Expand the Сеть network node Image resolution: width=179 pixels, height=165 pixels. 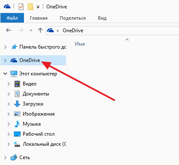[5, 157]
